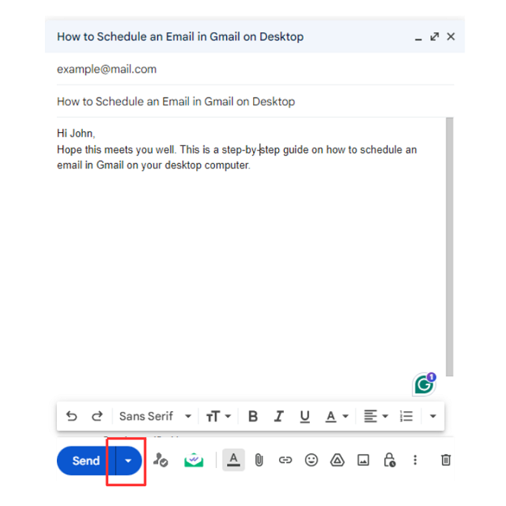
Task: Click the message body scrollbar
Action: (x=450, y=247)
